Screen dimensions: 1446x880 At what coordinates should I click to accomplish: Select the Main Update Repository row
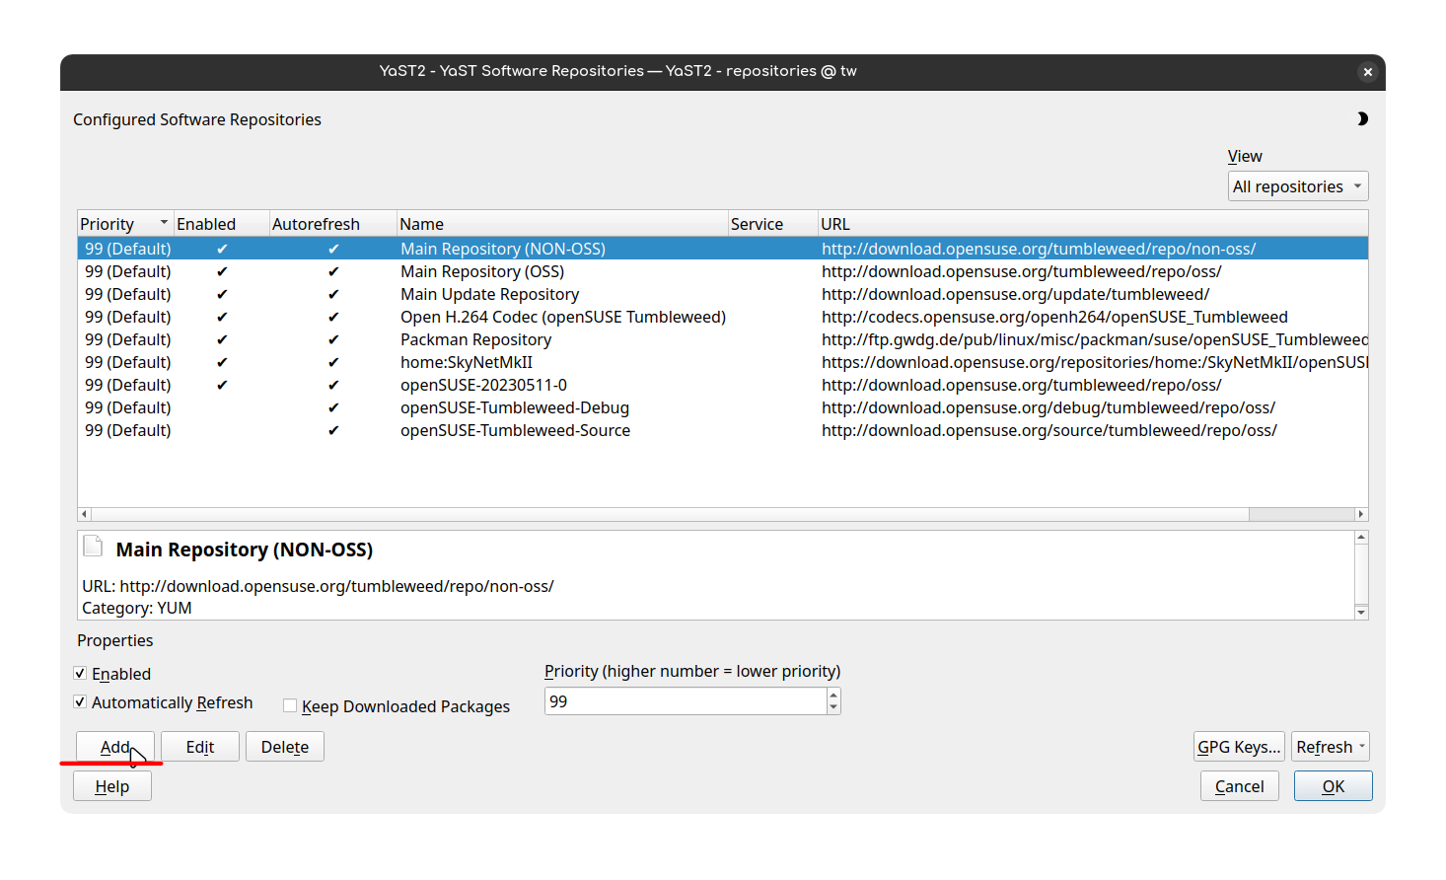click(x=722, y=294)
